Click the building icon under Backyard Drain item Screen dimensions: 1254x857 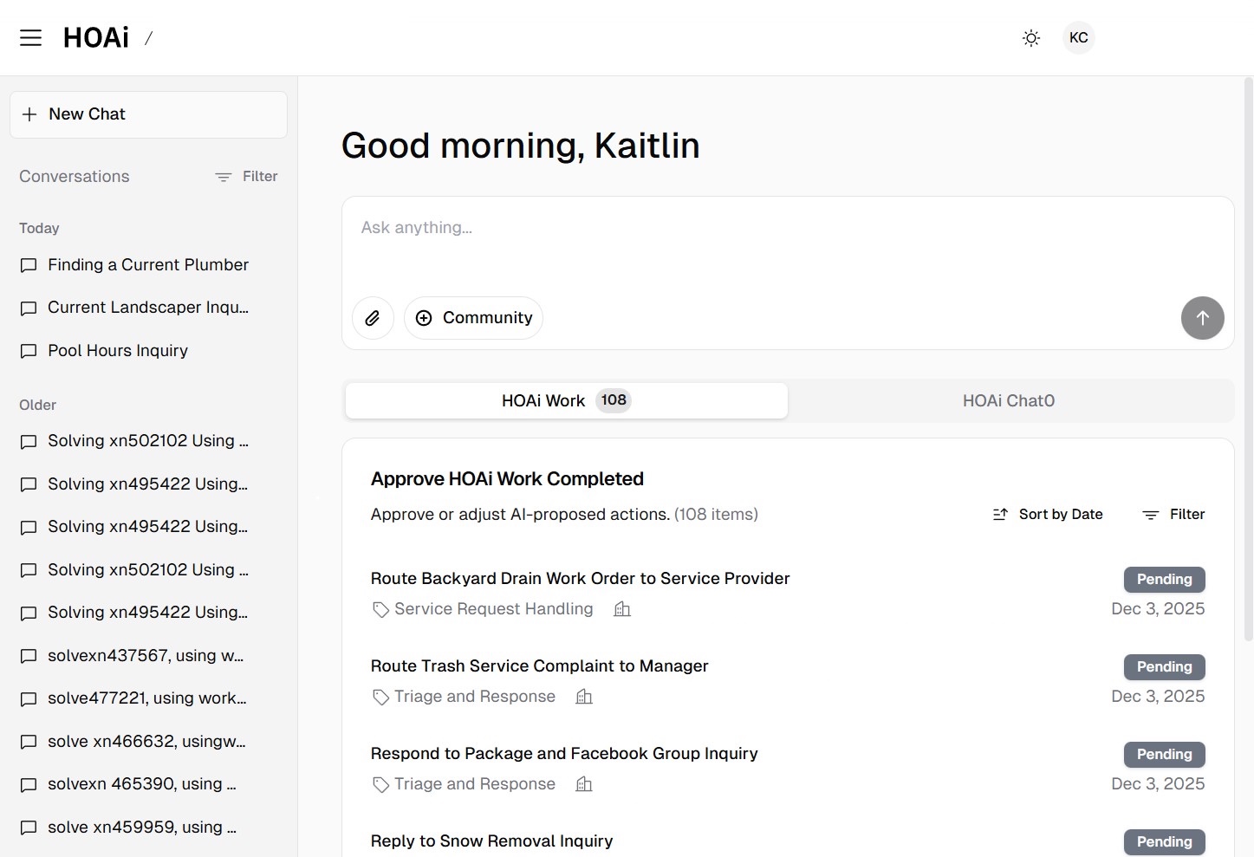coord(622,609)
